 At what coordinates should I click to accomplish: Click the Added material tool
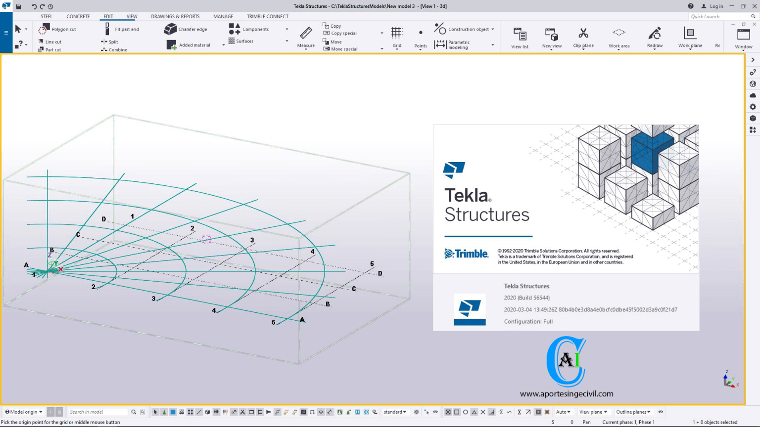pyautogui.click(x=189, y=45)
